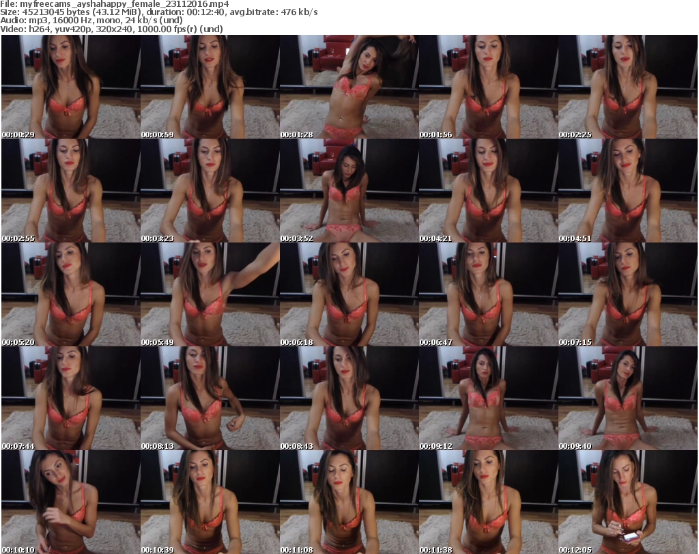This screenshot has height=554, width=699.
Task: Open the frame marked 00:09:12
Action: tap(488, 399)
